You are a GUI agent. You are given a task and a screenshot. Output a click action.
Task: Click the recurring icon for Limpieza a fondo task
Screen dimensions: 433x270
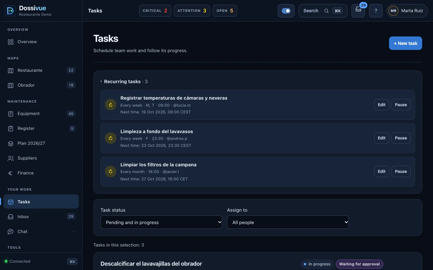pyautogui.click(x=111, y=138)
